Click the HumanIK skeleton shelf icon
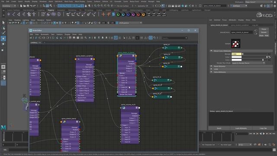The image size is (277, 156). [34, 14]
